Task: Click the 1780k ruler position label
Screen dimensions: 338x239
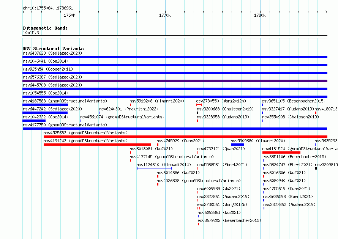Action: pos(260,15)
